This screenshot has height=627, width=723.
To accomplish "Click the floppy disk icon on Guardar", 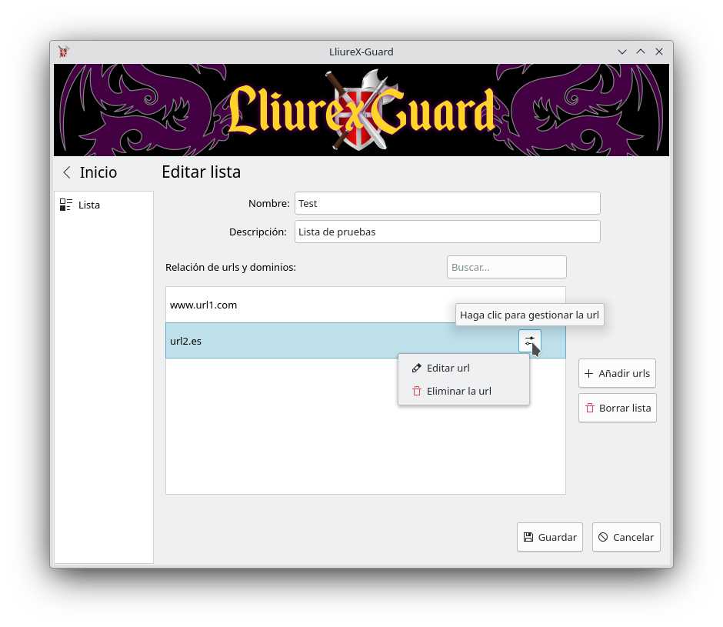I will [528, 537].
